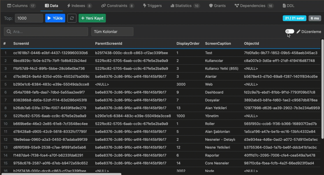Click inside the Top row limit field
The height and width of the screenshot is (175, 324).
pos(29,18)
